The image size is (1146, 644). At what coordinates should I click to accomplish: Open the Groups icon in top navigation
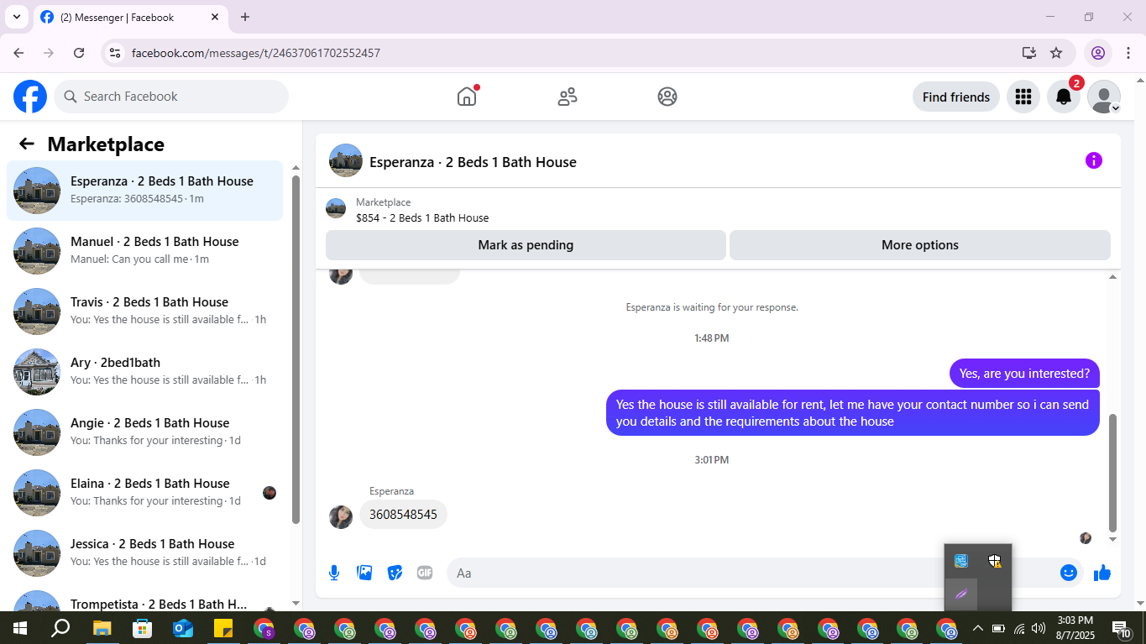pos(667,97)
